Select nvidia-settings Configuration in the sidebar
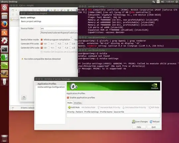The height and width of the screenshot is (143, 179). point(51,87)
